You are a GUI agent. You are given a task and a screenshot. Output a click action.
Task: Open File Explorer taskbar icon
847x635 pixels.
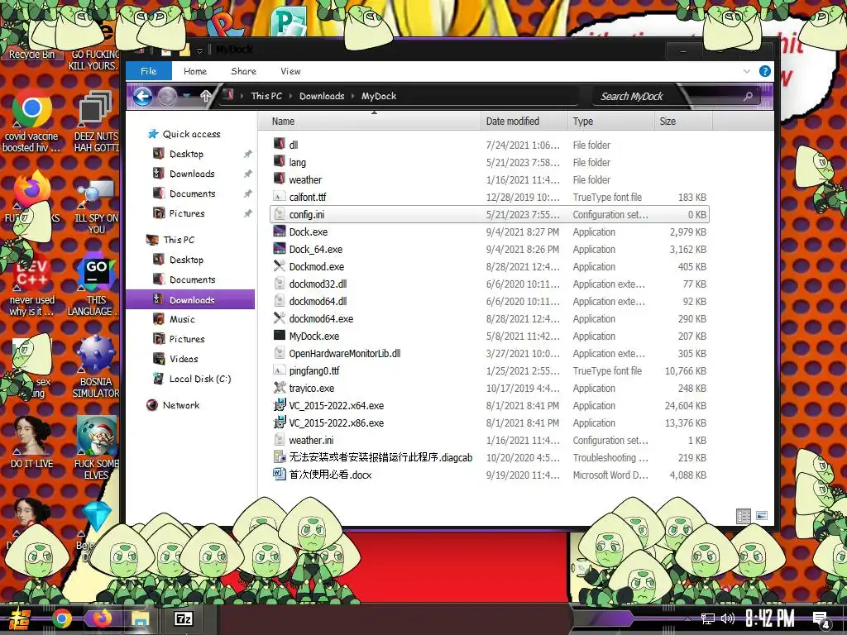pos(141,618)
